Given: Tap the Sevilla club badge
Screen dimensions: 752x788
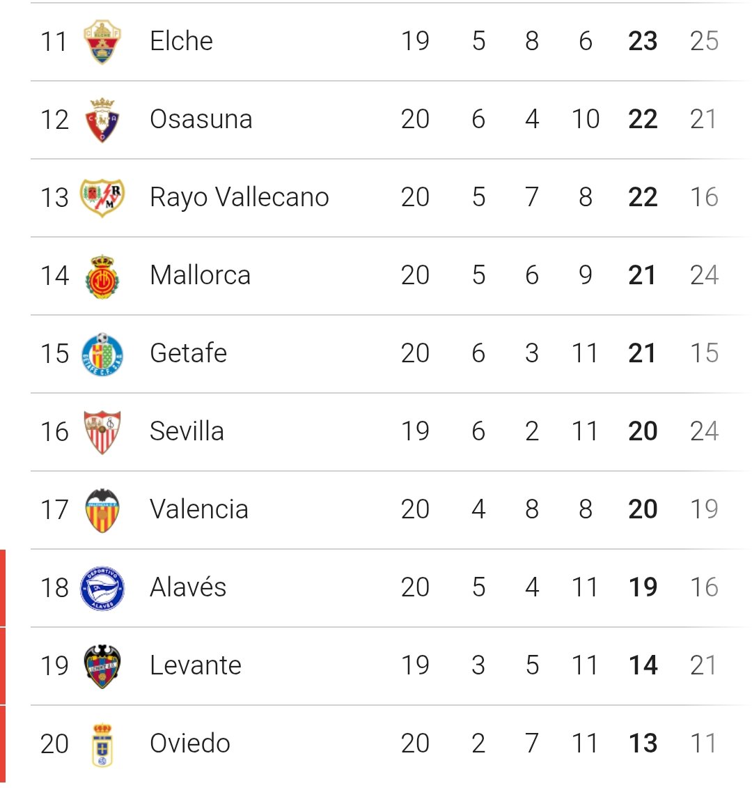Looking at the screenshot, I should pyautogui.click(x=102, y=432).
